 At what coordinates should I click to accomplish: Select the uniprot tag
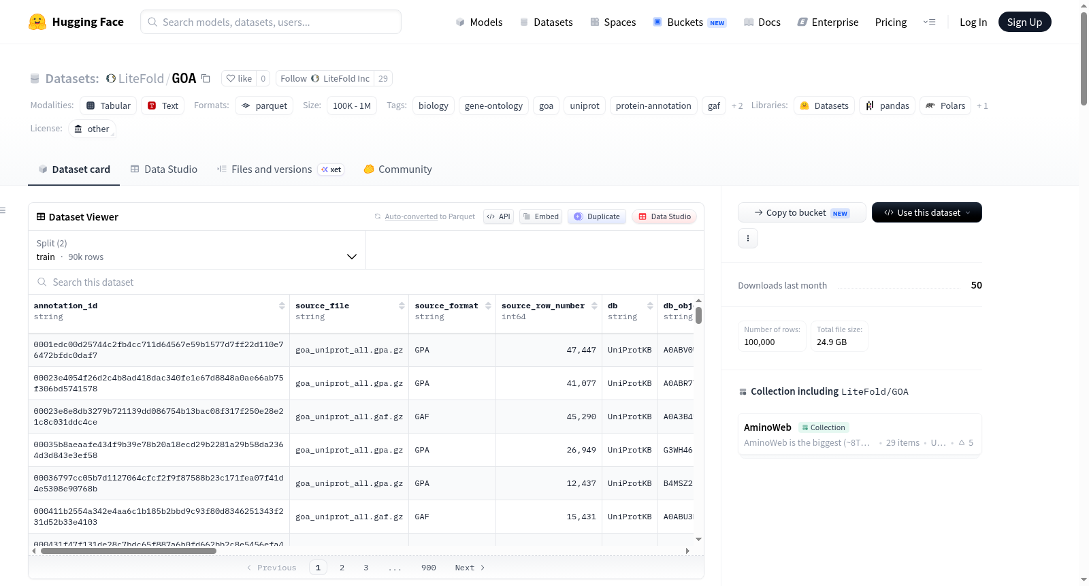click(585, 105)
